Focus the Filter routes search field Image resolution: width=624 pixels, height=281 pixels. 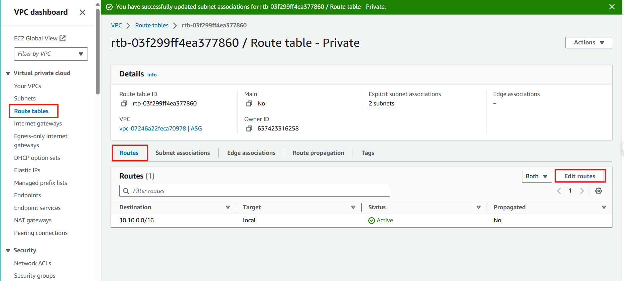point(255,191)
